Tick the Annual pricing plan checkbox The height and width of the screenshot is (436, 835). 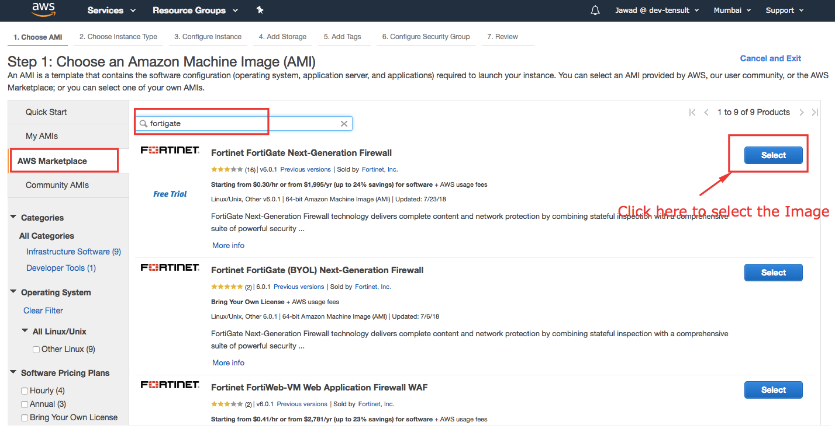tap(25, 404)
